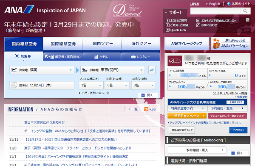Open infants 幼児 count dropdown
The image size is (255, 166).
point(144,85)
